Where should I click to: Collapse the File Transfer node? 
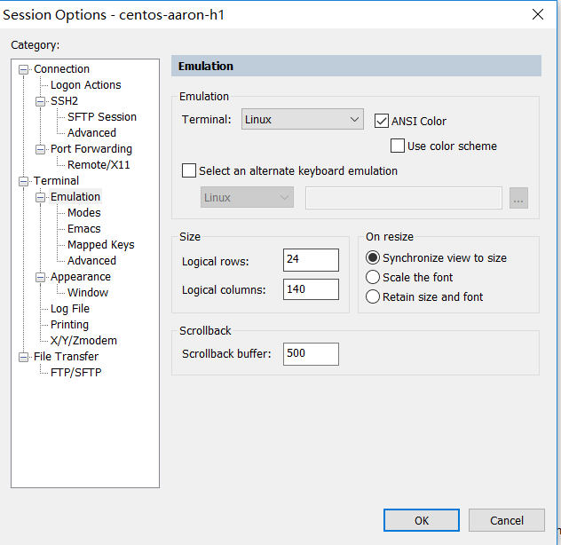point(24,357)
